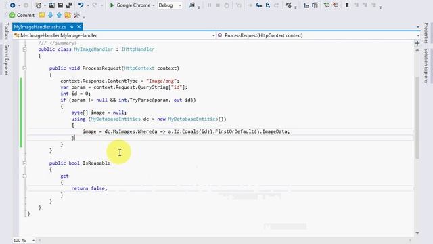Uncomment the selected lines

coord(336,5)
